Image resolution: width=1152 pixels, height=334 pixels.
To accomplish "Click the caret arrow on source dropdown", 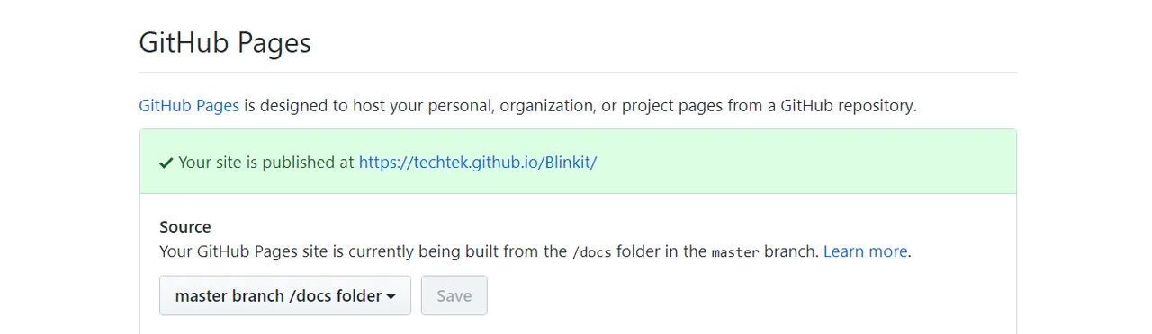I will [x=391, y=296].
